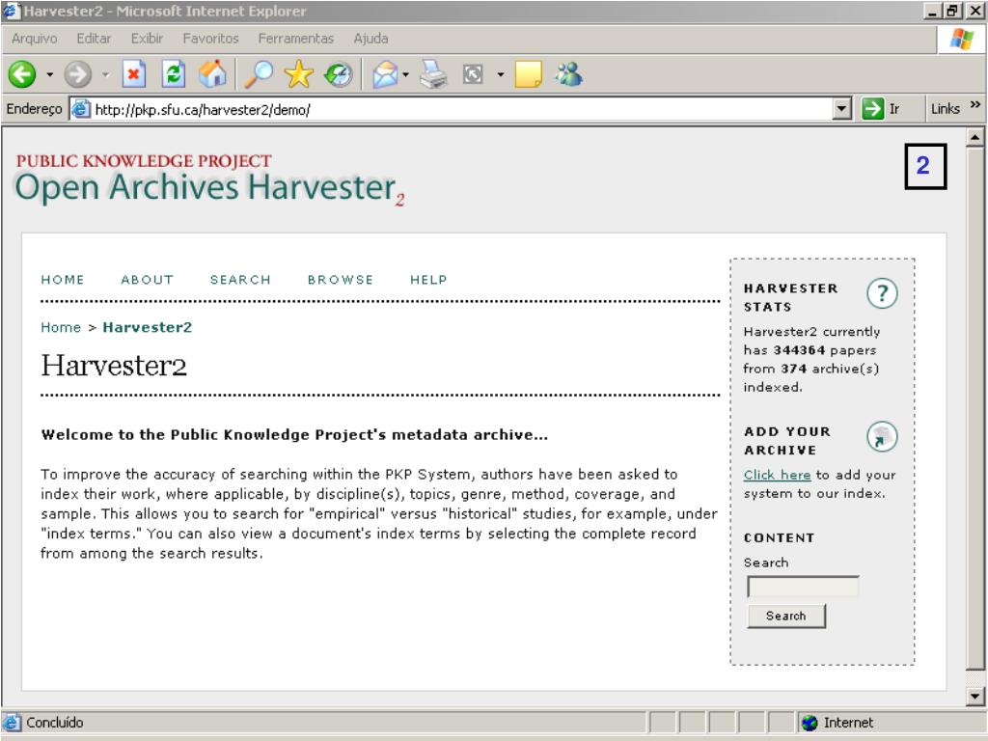Open the Ferramentas menu

pyautogui.click(x=295, y=39)
